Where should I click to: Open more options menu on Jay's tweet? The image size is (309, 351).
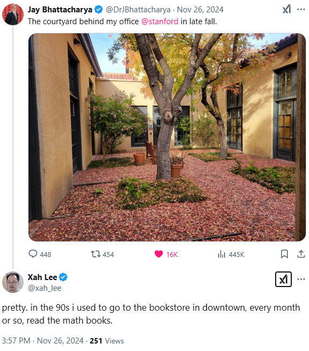(x=301, y=9)
